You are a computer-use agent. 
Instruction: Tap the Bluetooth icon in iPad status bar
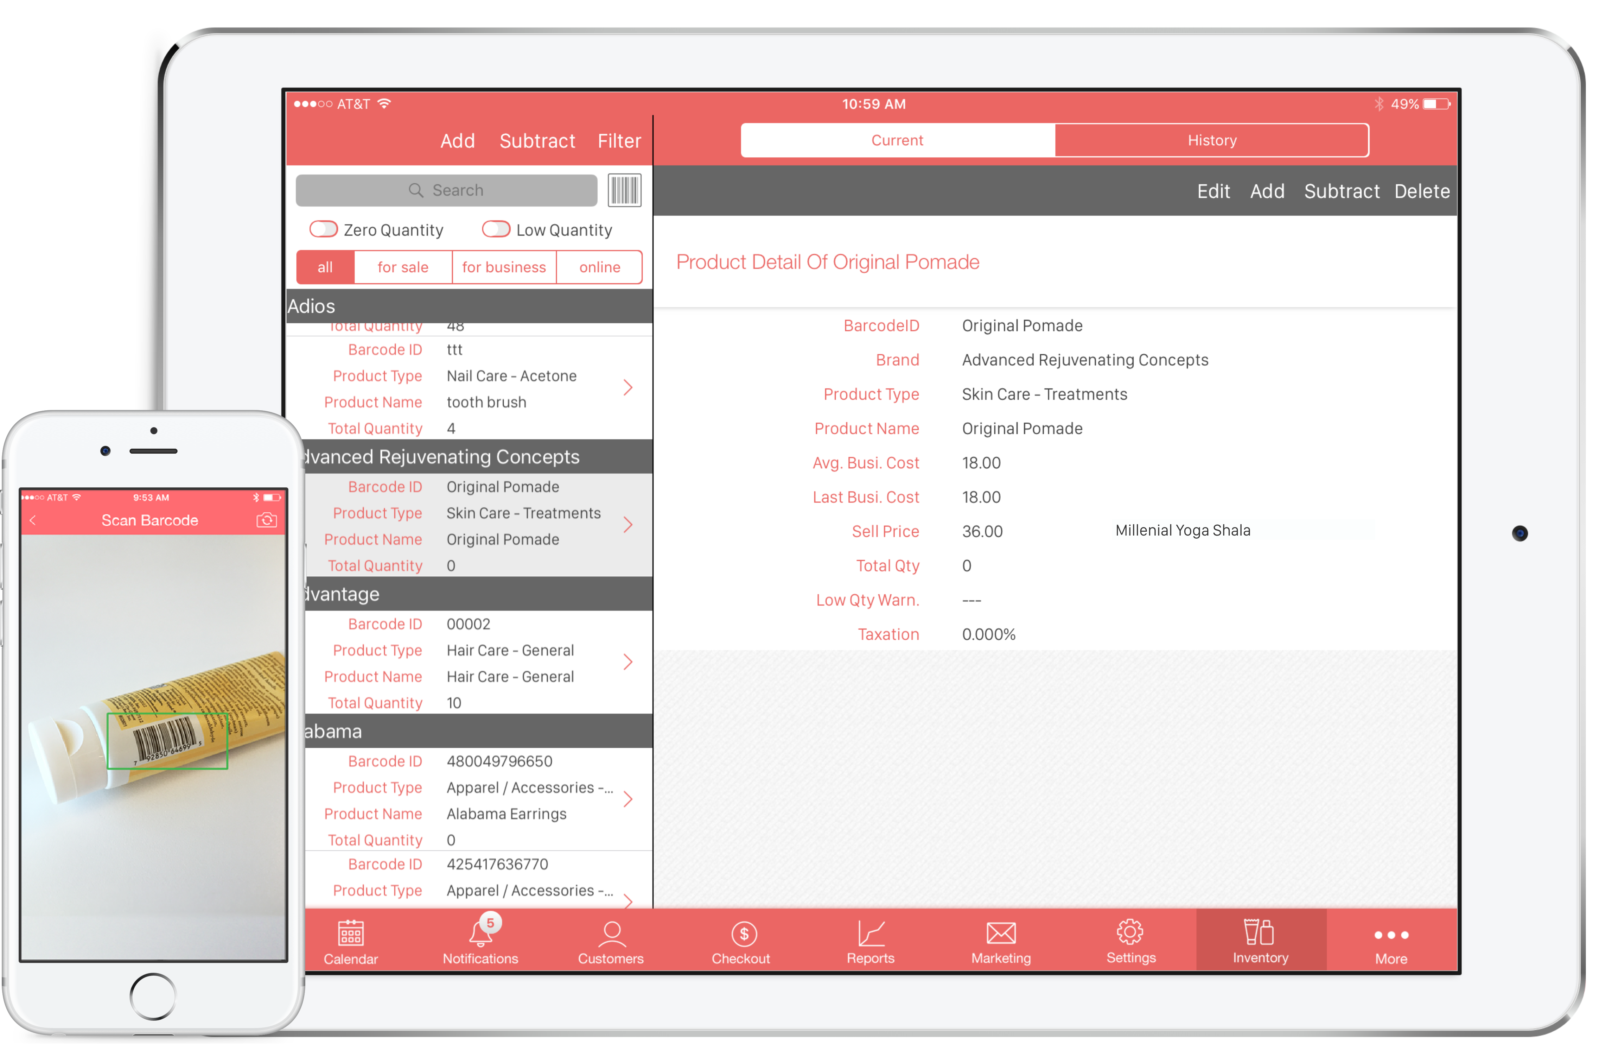(x=1379, y=104)
